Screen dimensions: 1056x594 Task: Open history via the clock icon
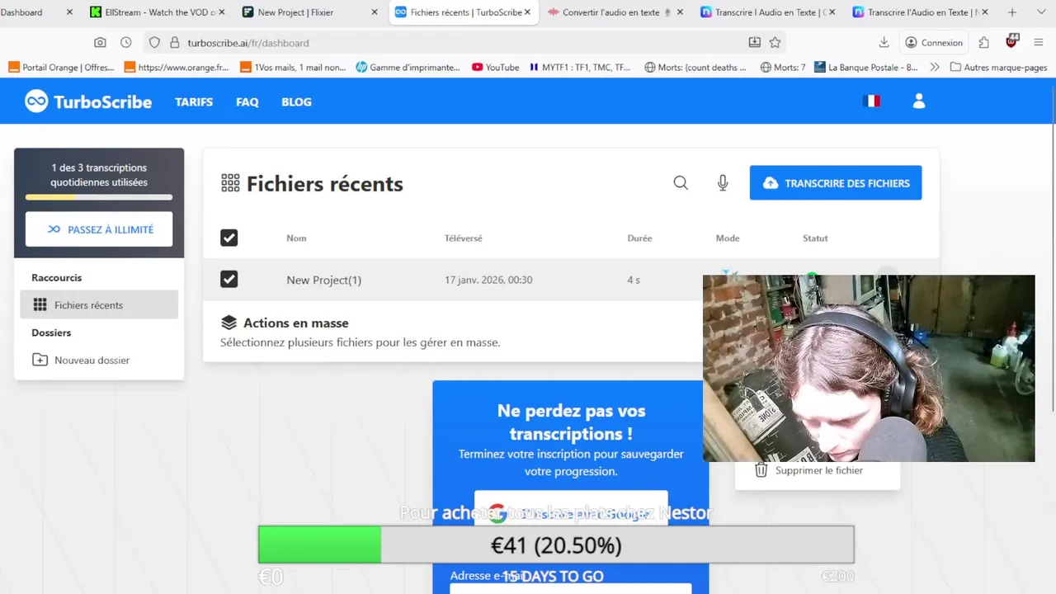pyautogui.click(x=125, y=42)
